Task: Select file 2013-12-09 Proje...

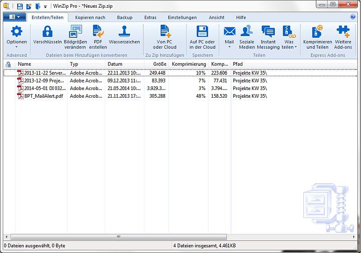Action: click(44, 81)
